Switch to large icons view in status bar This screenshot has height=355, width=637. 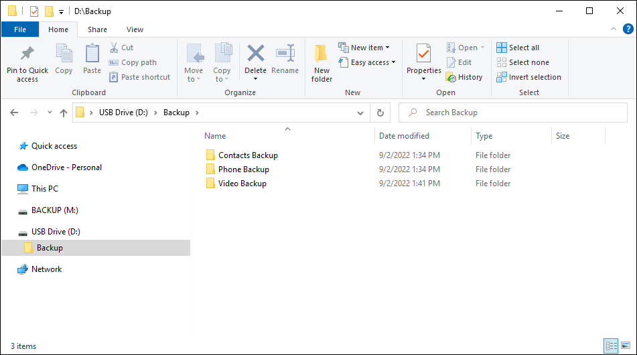click(627, 346)
